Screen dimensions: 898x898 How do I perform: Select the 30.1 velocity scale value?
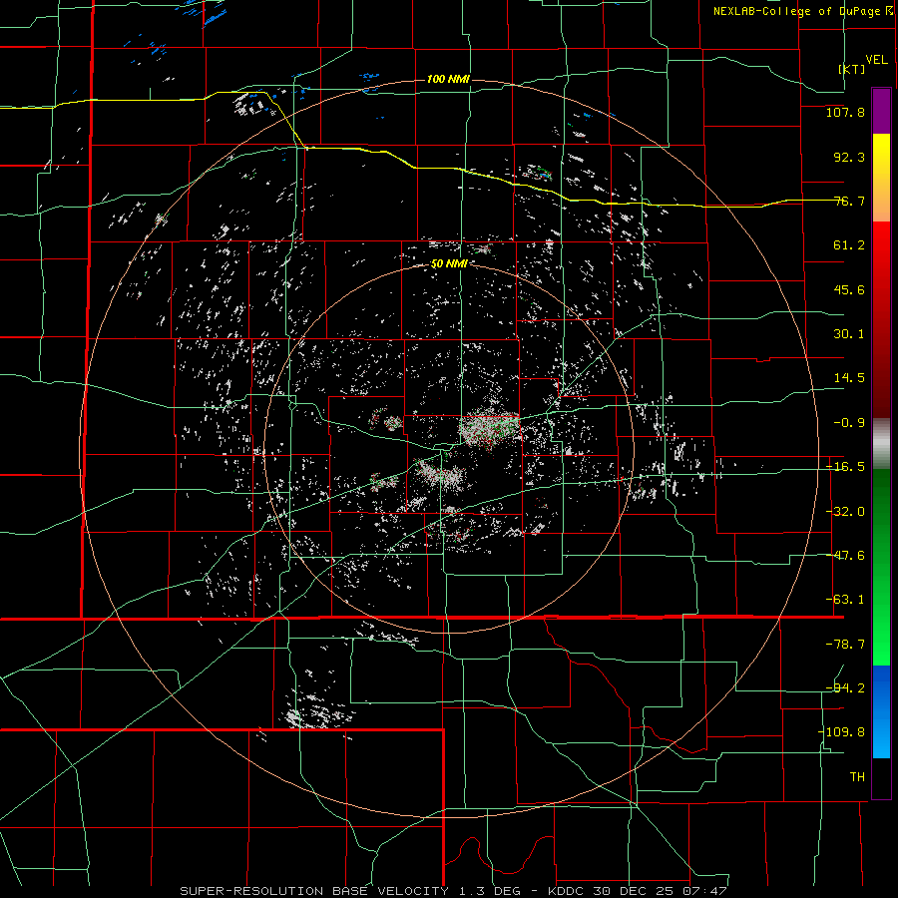coord(849,334)
